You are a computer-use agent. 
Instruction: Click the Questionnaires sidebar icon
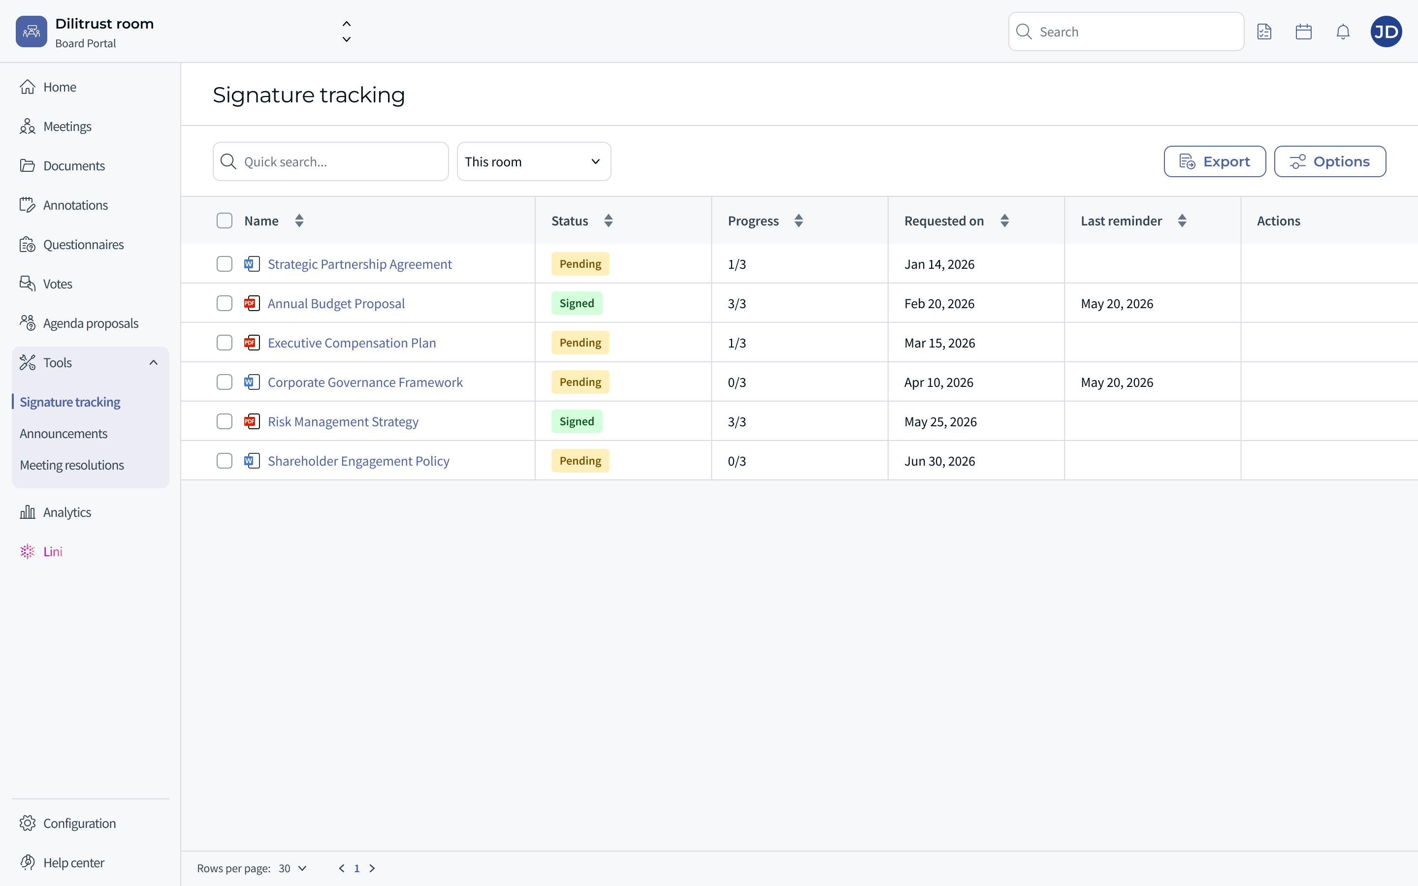[x=28, y=244]
